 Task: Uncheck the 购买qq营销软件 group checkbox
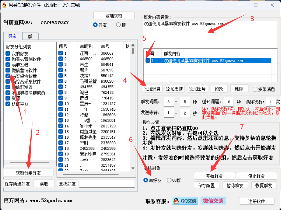8,59
